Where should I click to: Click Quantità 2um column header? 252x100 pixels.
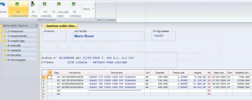242,73
